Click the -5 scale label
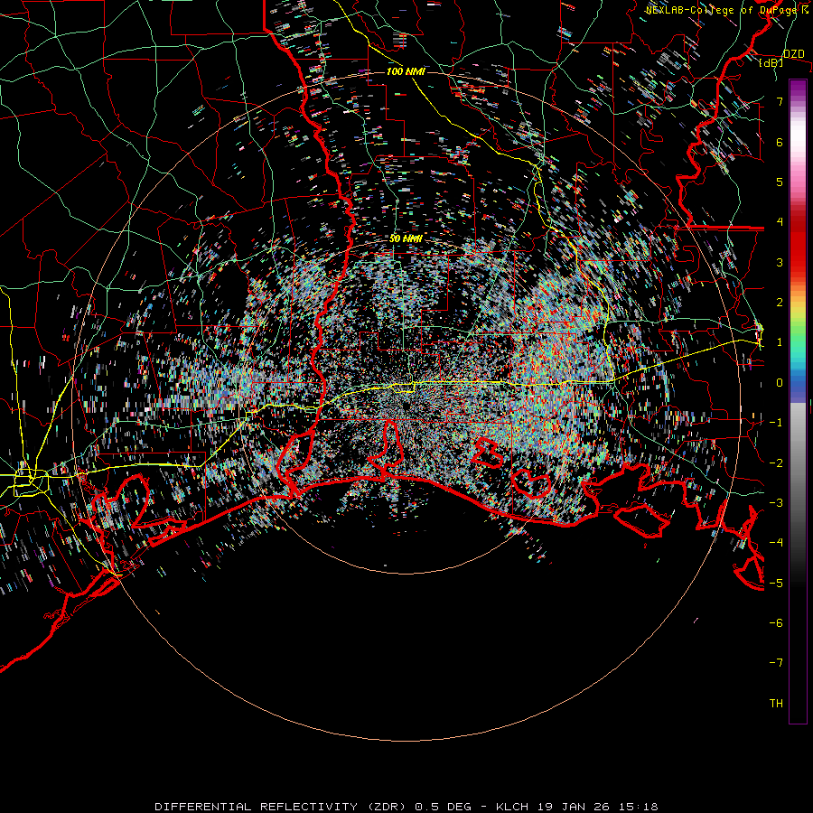Viewport: 813px width, 813px height. pyautogui.click(x=776, y=584)
